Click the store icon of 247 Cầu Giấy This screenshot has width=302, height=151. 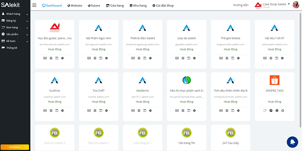[230, 133]
